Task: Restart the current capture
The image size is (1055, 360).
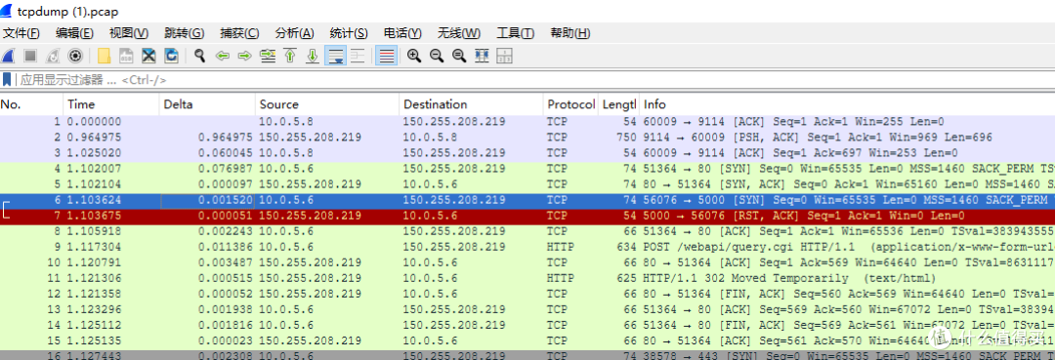Action: pos(53,57)
